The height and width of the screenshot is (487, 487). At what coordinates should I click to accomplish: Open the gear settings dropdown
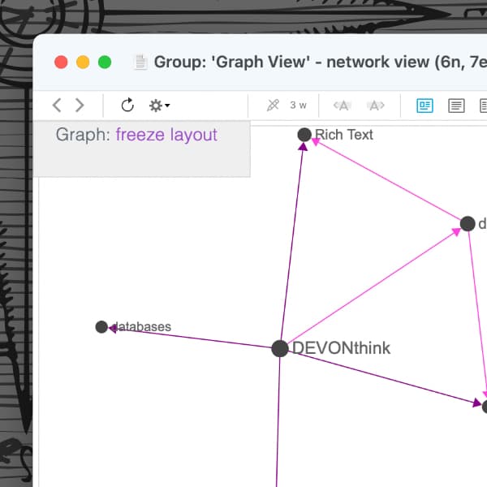tap(159, 106)
